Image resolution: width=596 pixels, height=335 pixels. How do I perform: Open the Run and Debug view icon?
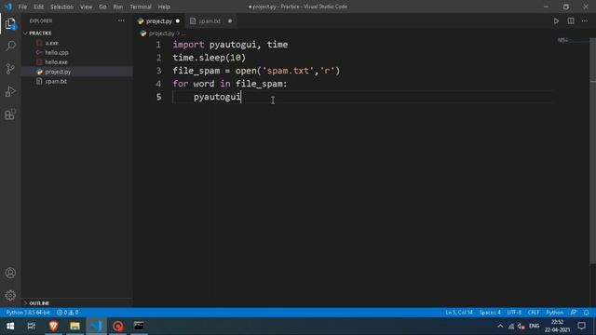point(10,91)
